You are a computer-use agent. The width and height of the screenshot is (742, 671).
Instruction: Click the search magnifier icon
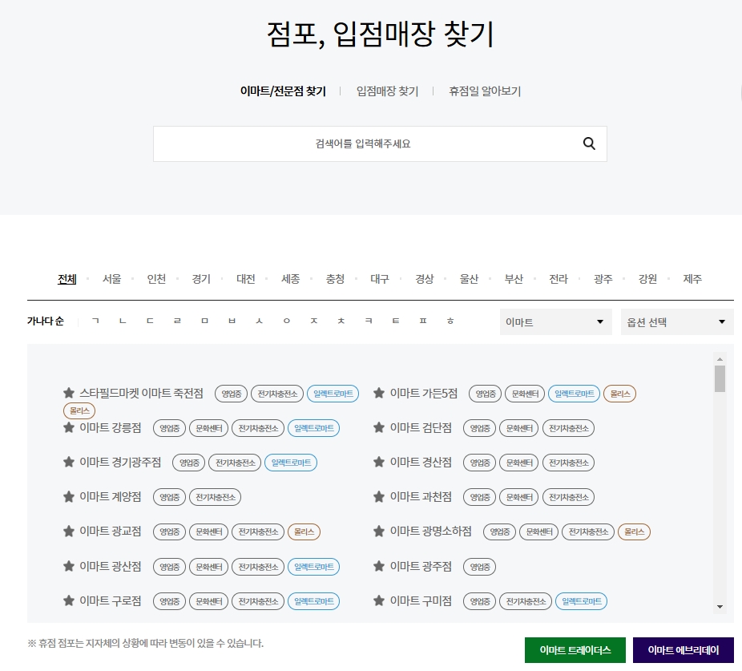pos(589,143)
